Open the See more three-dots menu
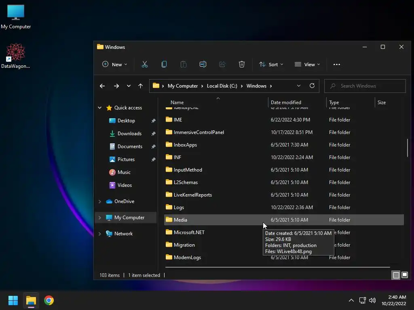This screenshot has width=414, height=310. click(337, 64)
